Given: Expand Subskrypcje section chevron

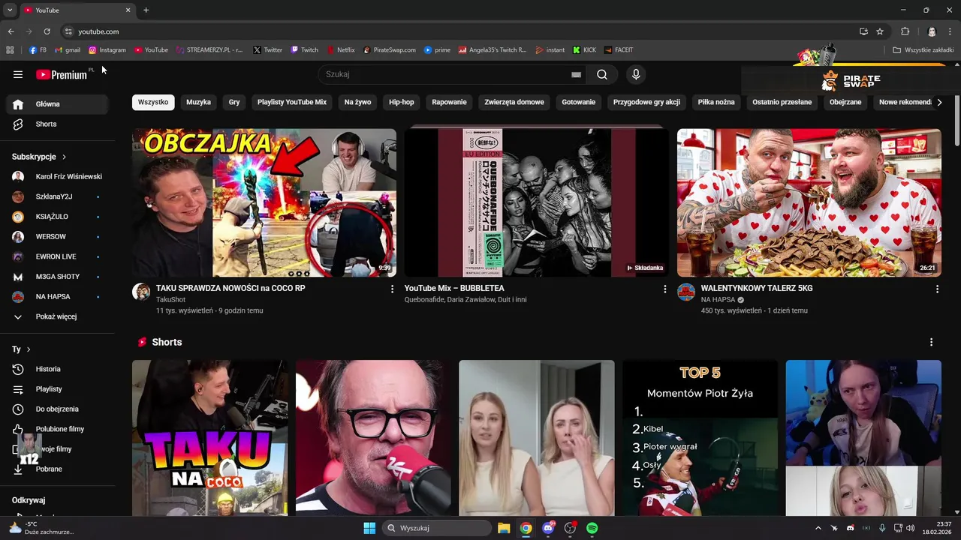Looking at the screenshot, I should tap(64, 157).
